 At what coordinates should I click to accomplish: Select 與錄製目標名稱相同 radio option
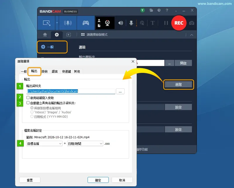[x=32, y=108]
